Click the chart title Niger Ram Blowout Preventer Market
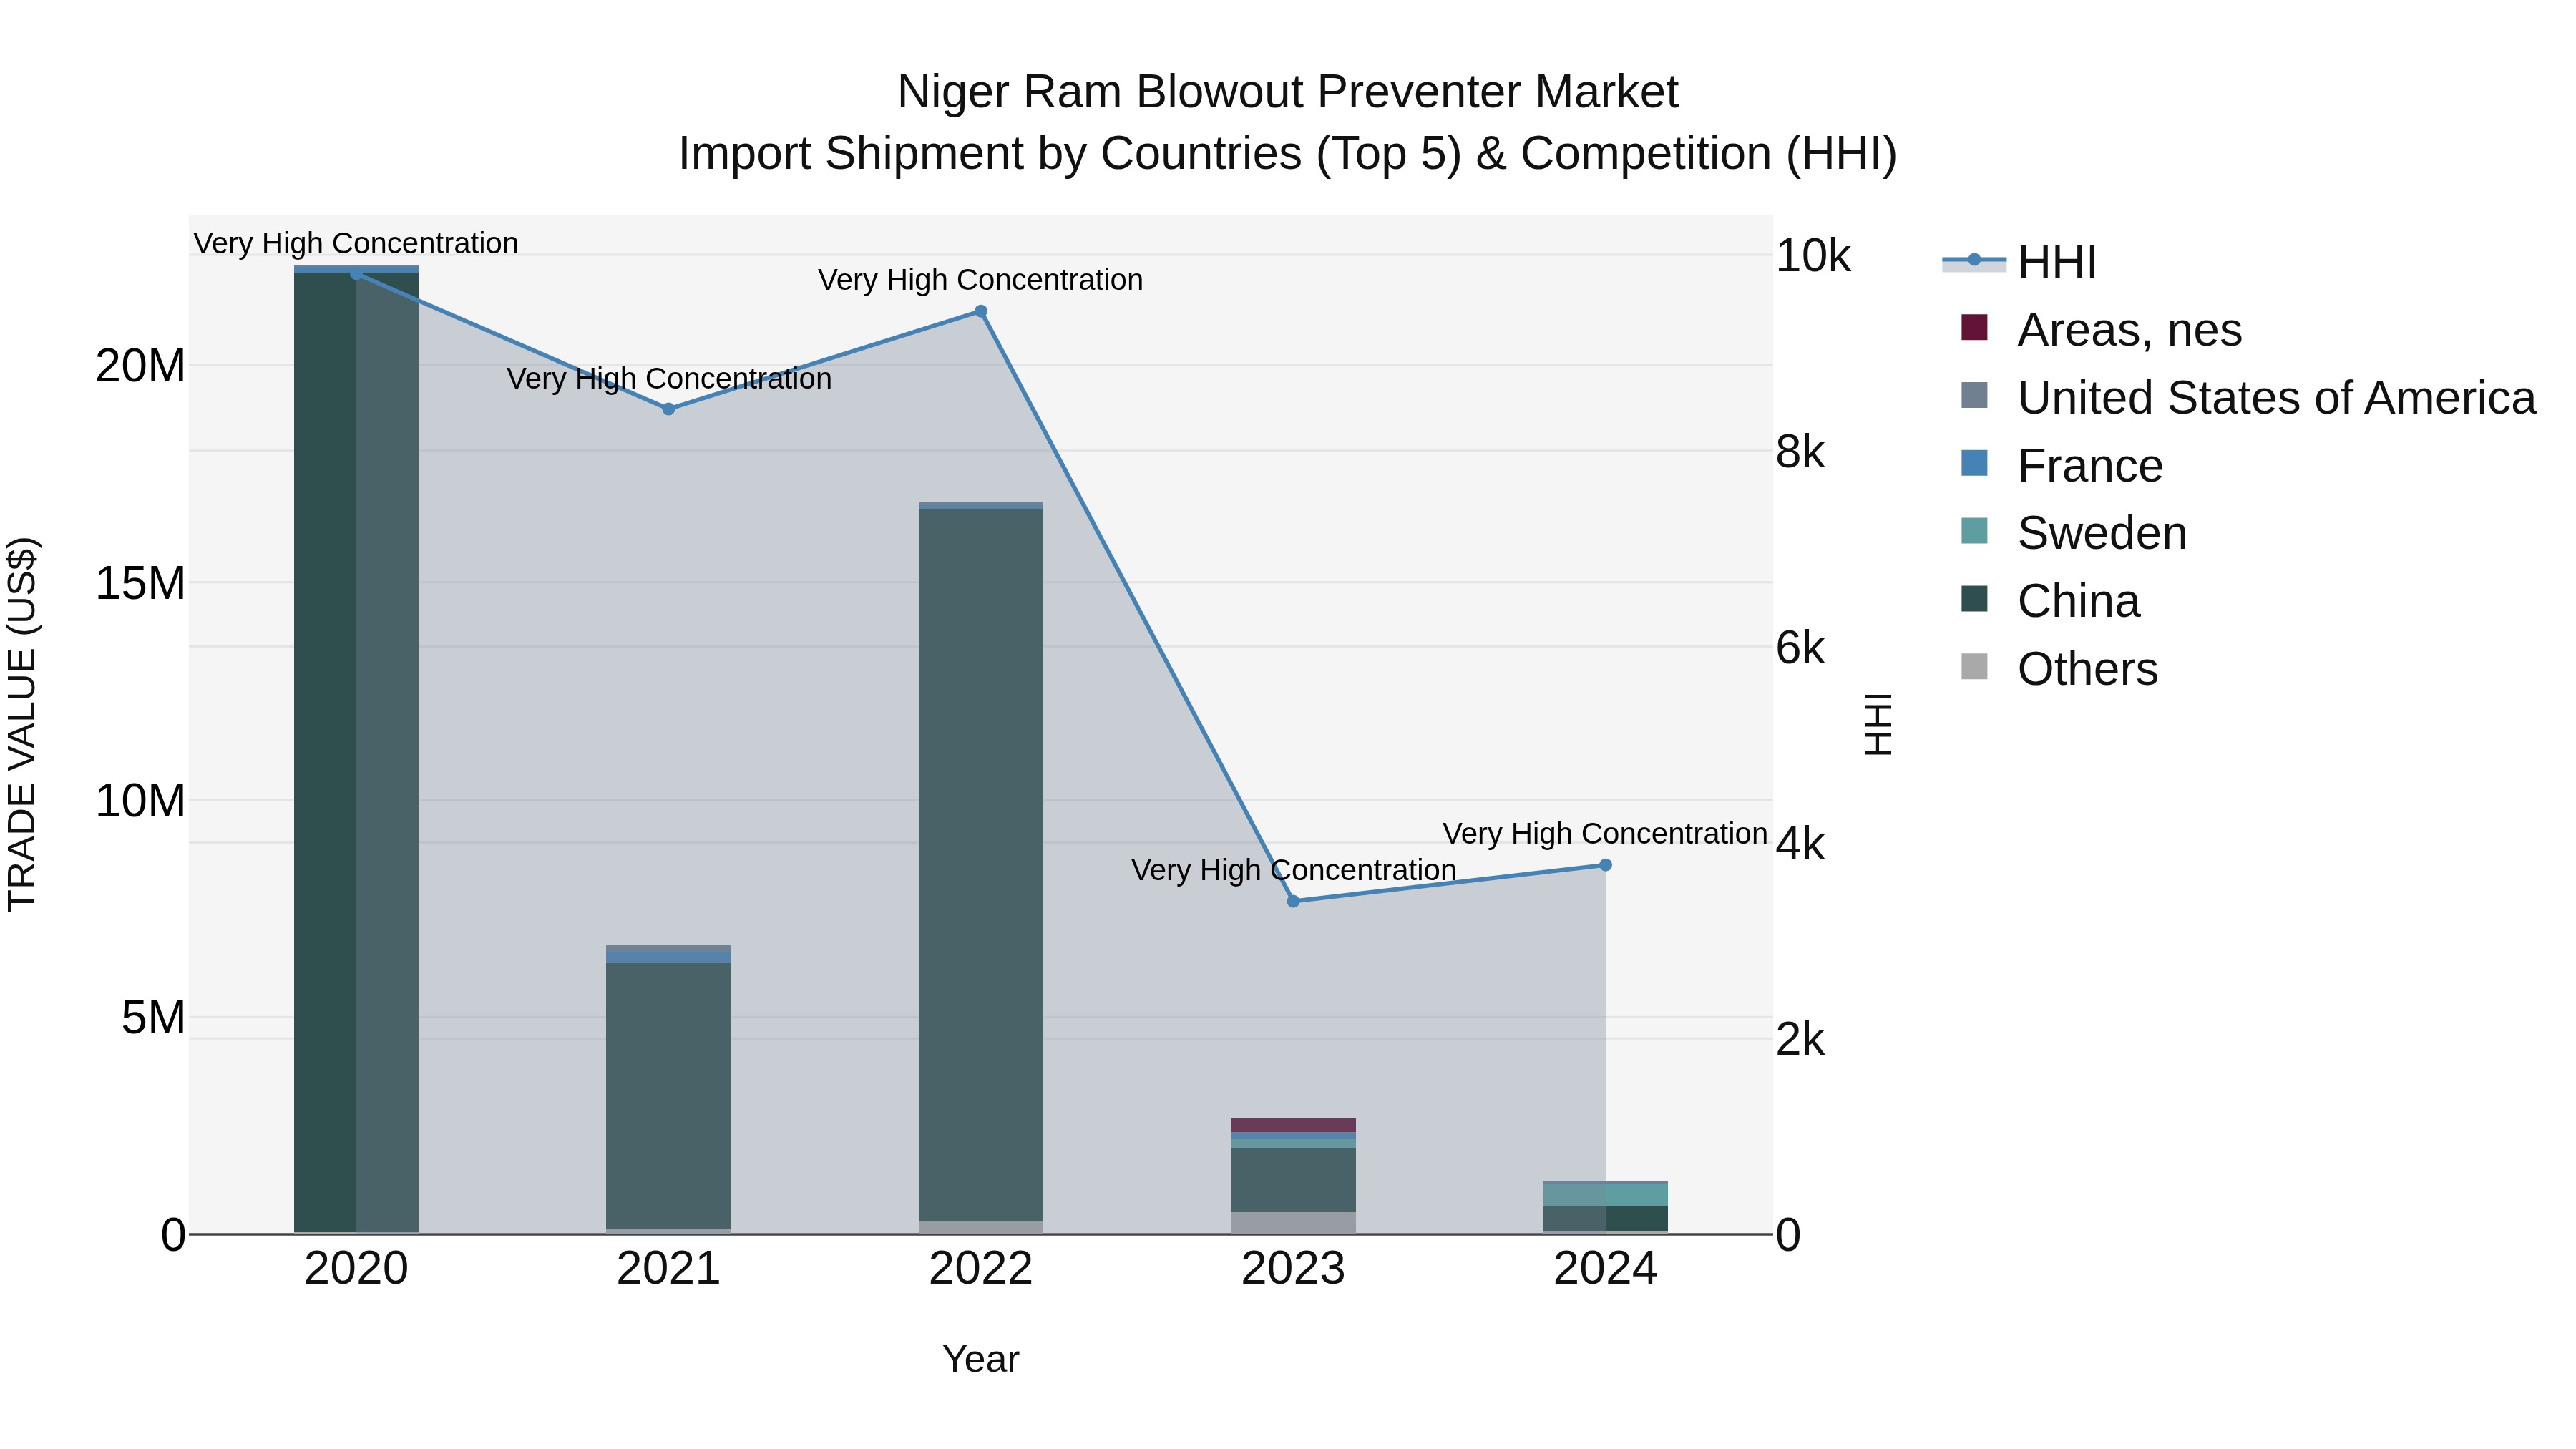This screenshot has height=1449, width=2576. point(1288,92)
